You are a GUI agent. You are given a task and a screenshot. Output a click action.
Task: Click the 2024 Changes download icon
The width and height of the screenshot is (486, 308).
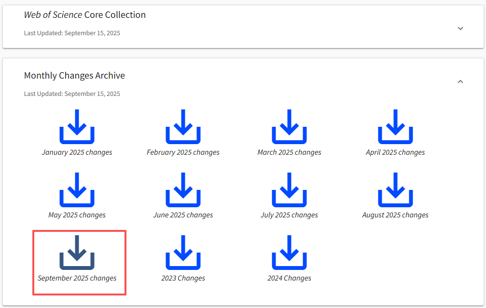click(x=289, y=253)
